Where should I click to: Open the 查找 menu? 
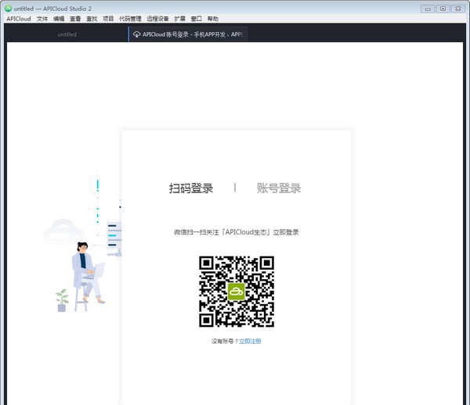coord(92,19)
